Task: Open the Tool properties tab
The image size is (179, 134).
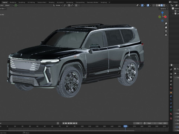Action: click(x=171, y=69)
